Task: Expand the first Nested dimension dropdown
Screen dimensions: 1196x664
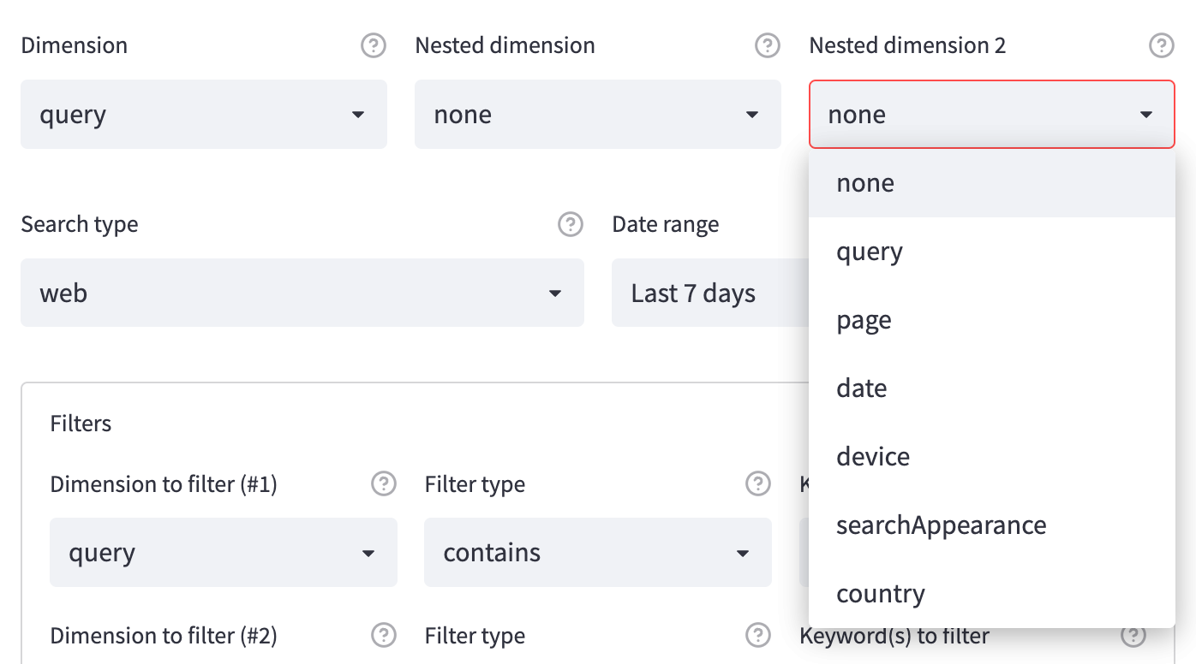Action: coord(597,115)
